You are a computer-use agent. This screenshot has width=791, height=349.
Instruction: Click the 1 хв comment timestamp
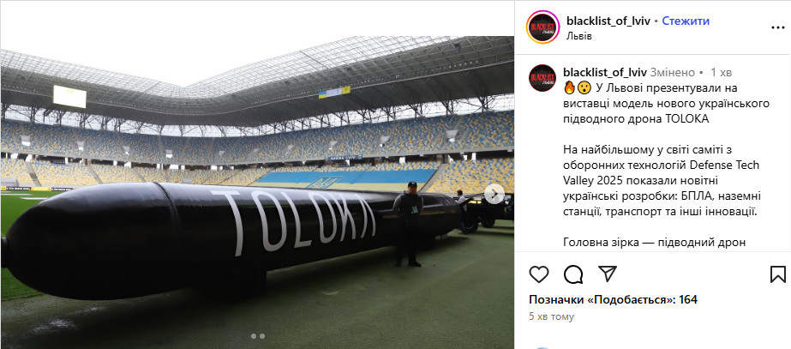[x=721, y=72]
